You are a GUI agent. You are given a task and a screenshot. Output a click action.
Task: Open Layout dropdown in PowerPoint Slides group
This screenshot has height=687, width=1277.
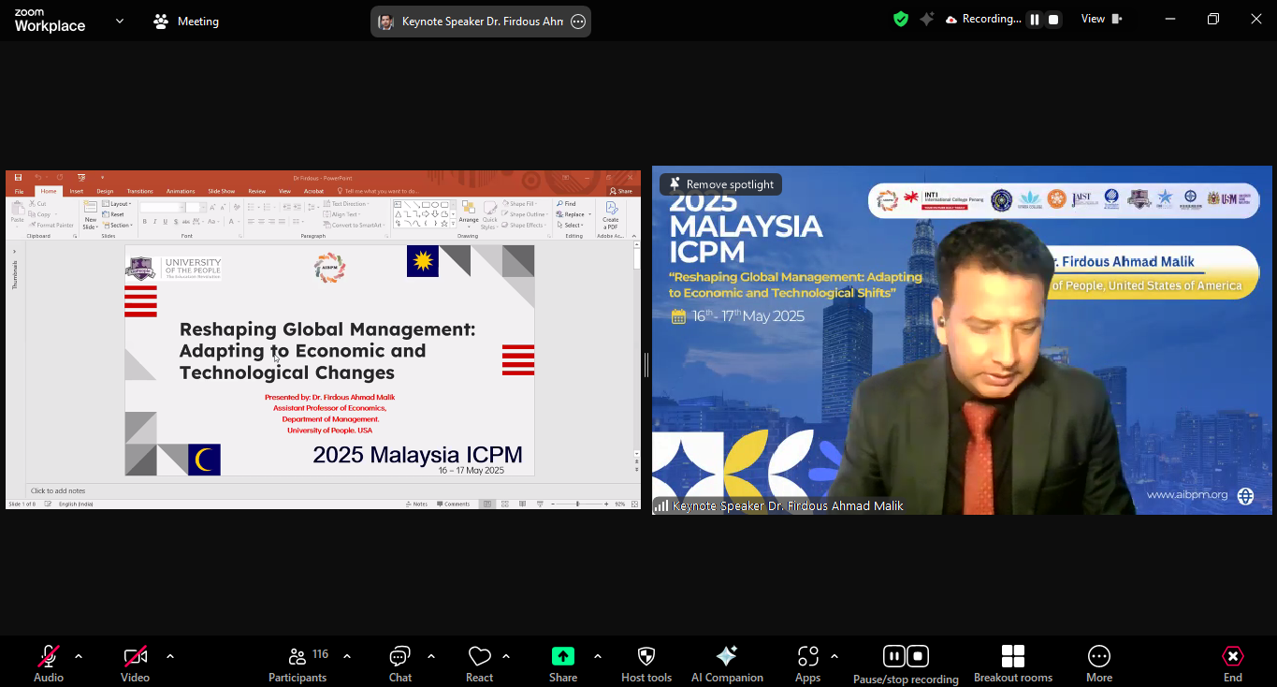pyautogui.click(x=117, y=203)
